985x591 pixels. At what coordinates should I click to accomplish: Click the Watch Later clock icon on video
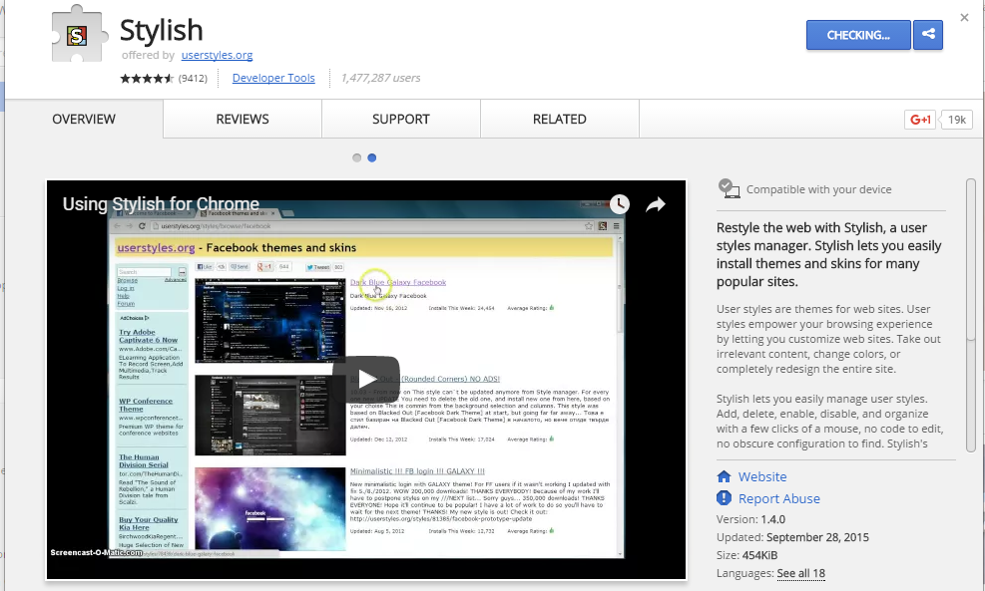pyautogui.click(x=620, y=204)
